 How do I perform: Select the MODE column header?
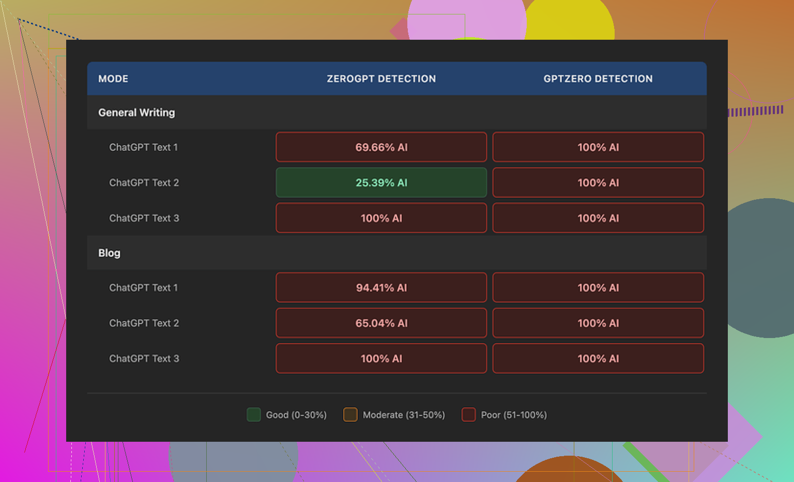113,79
